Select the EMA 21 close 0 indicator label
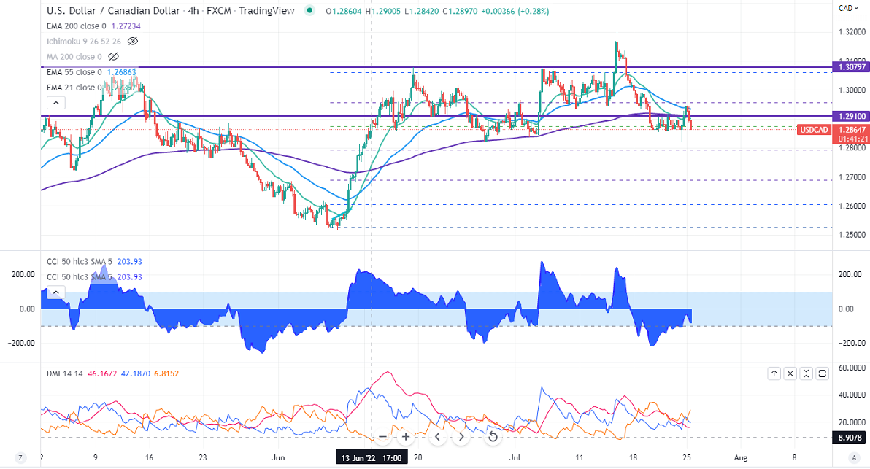The image size is (870, 469). [x=74, y=88]
